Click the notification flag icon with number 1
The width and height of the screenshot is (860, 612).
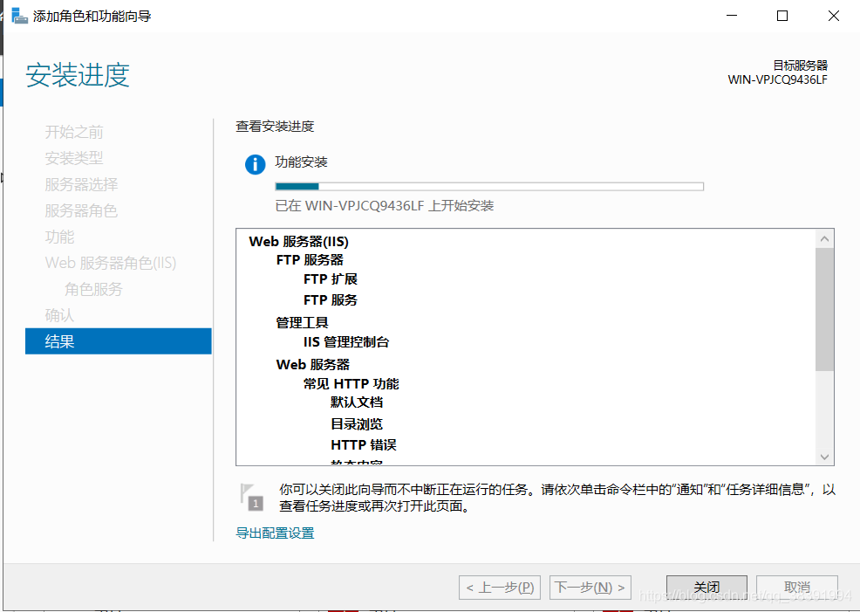(252, 497)
